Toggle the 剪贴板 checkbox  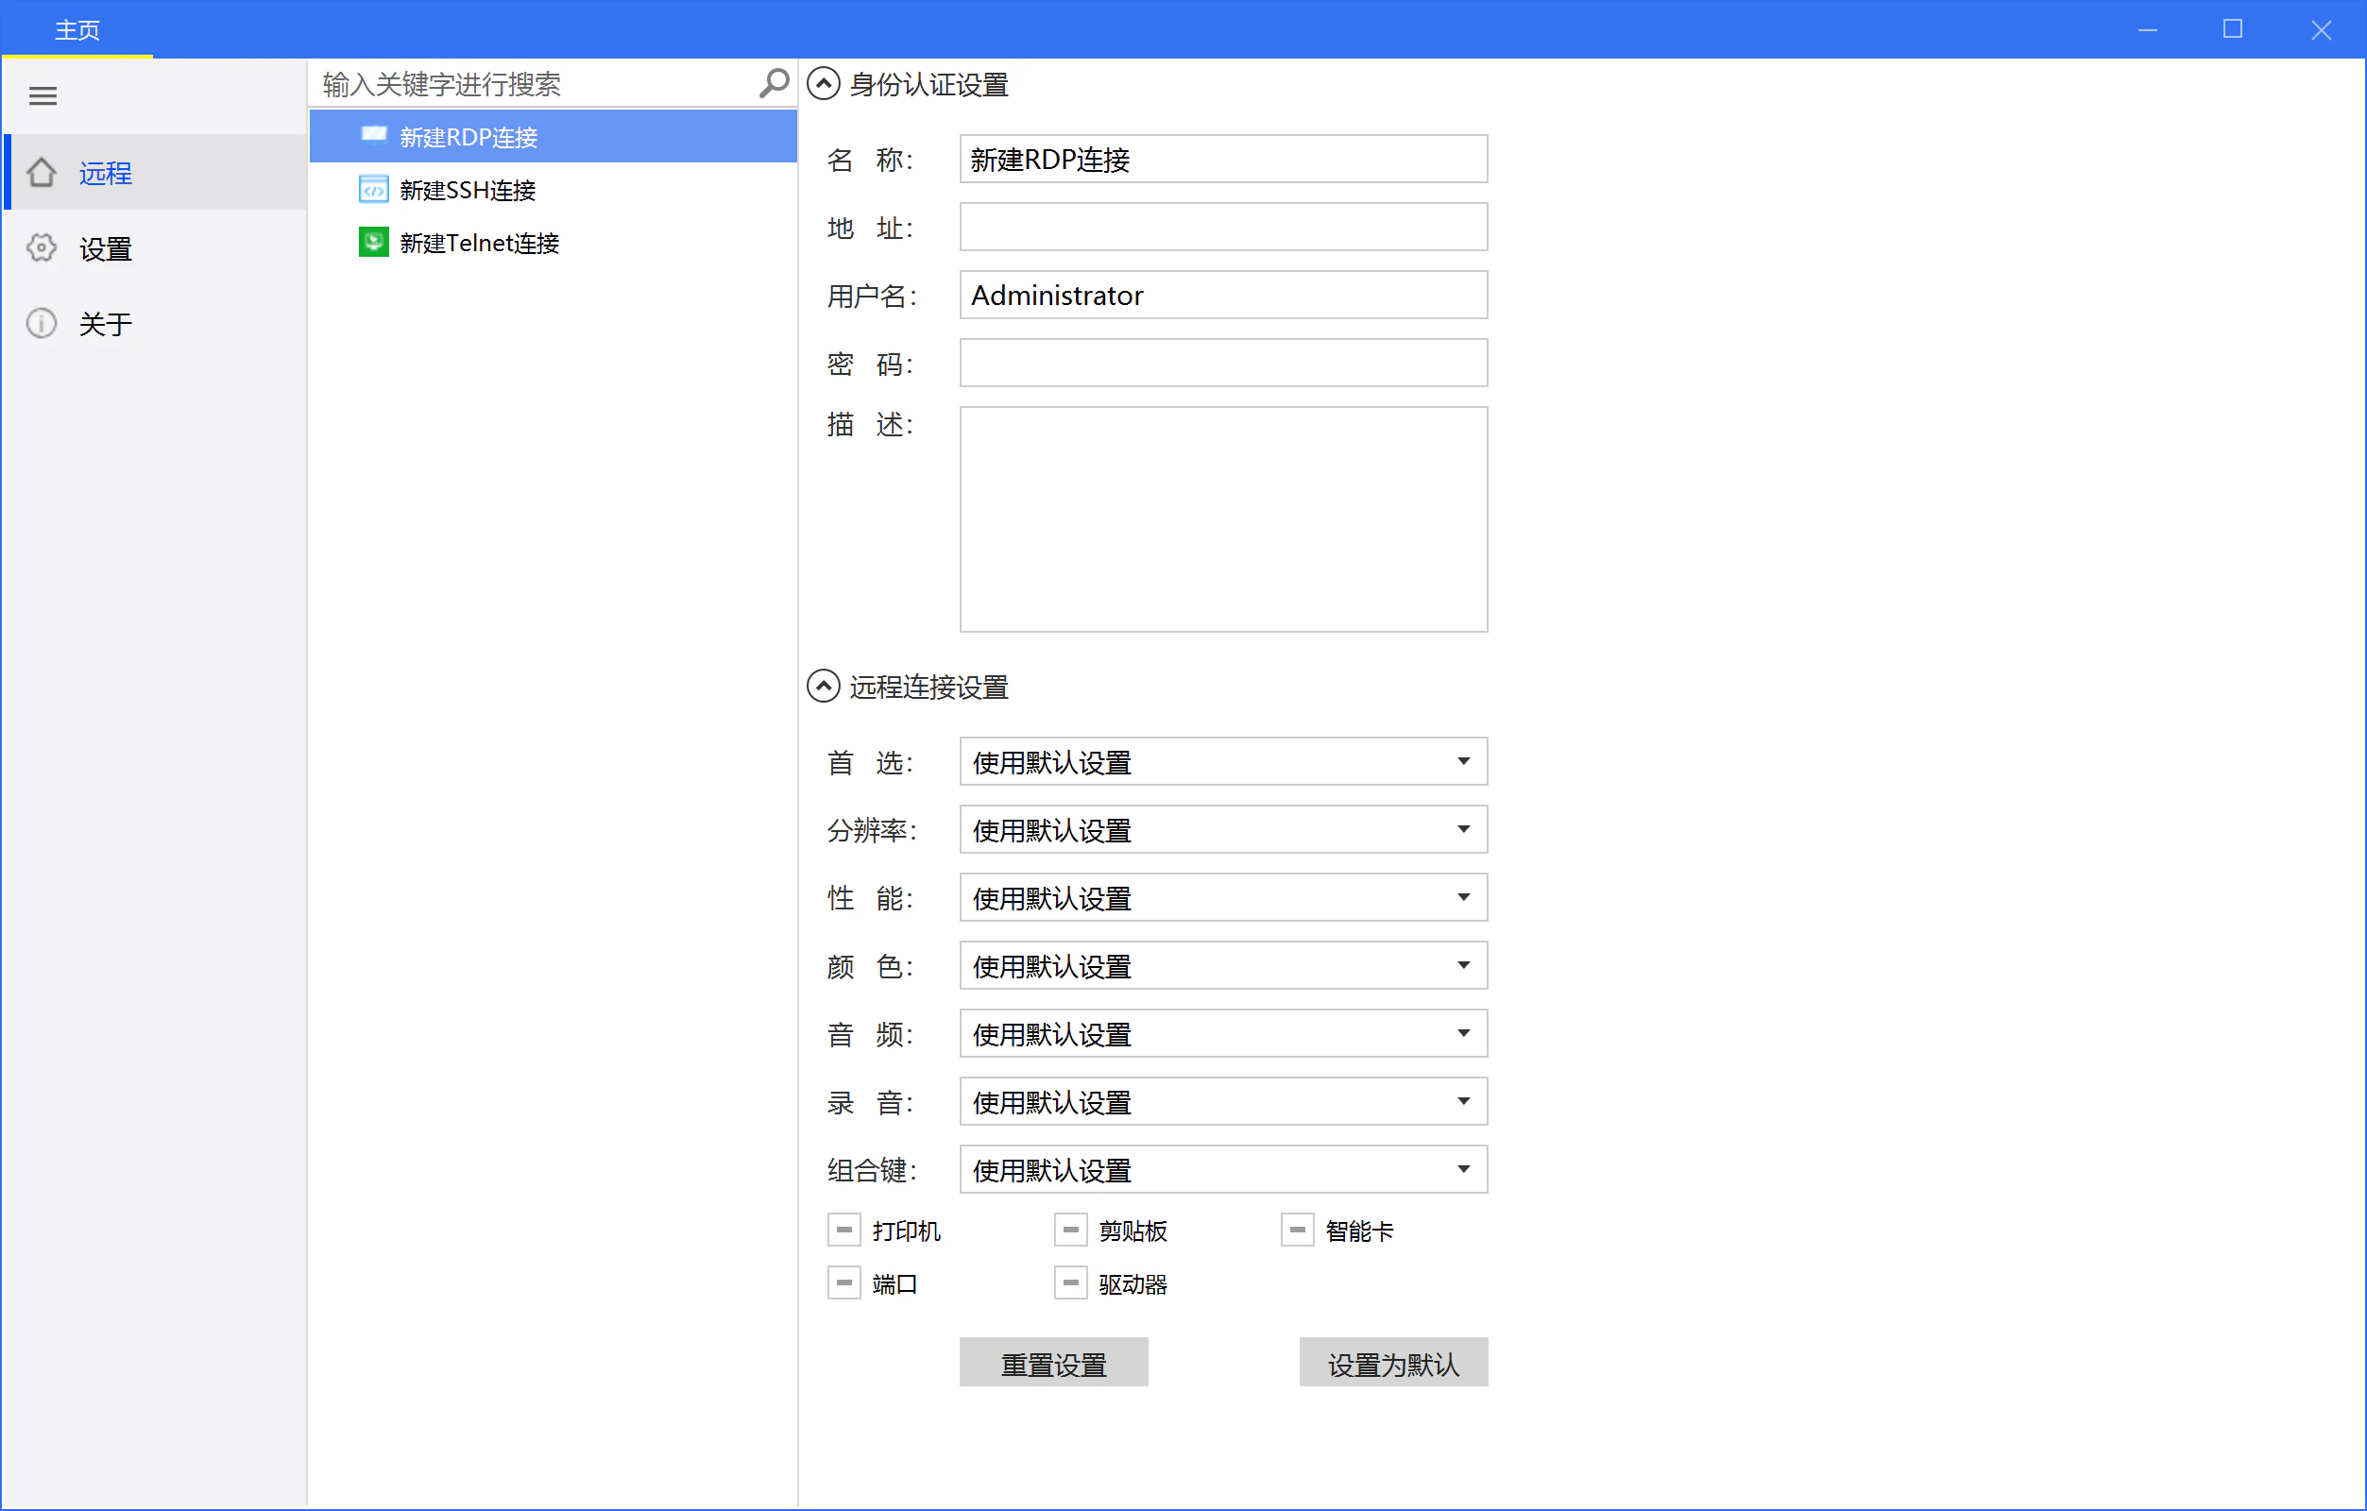tap(1069, 1230)
